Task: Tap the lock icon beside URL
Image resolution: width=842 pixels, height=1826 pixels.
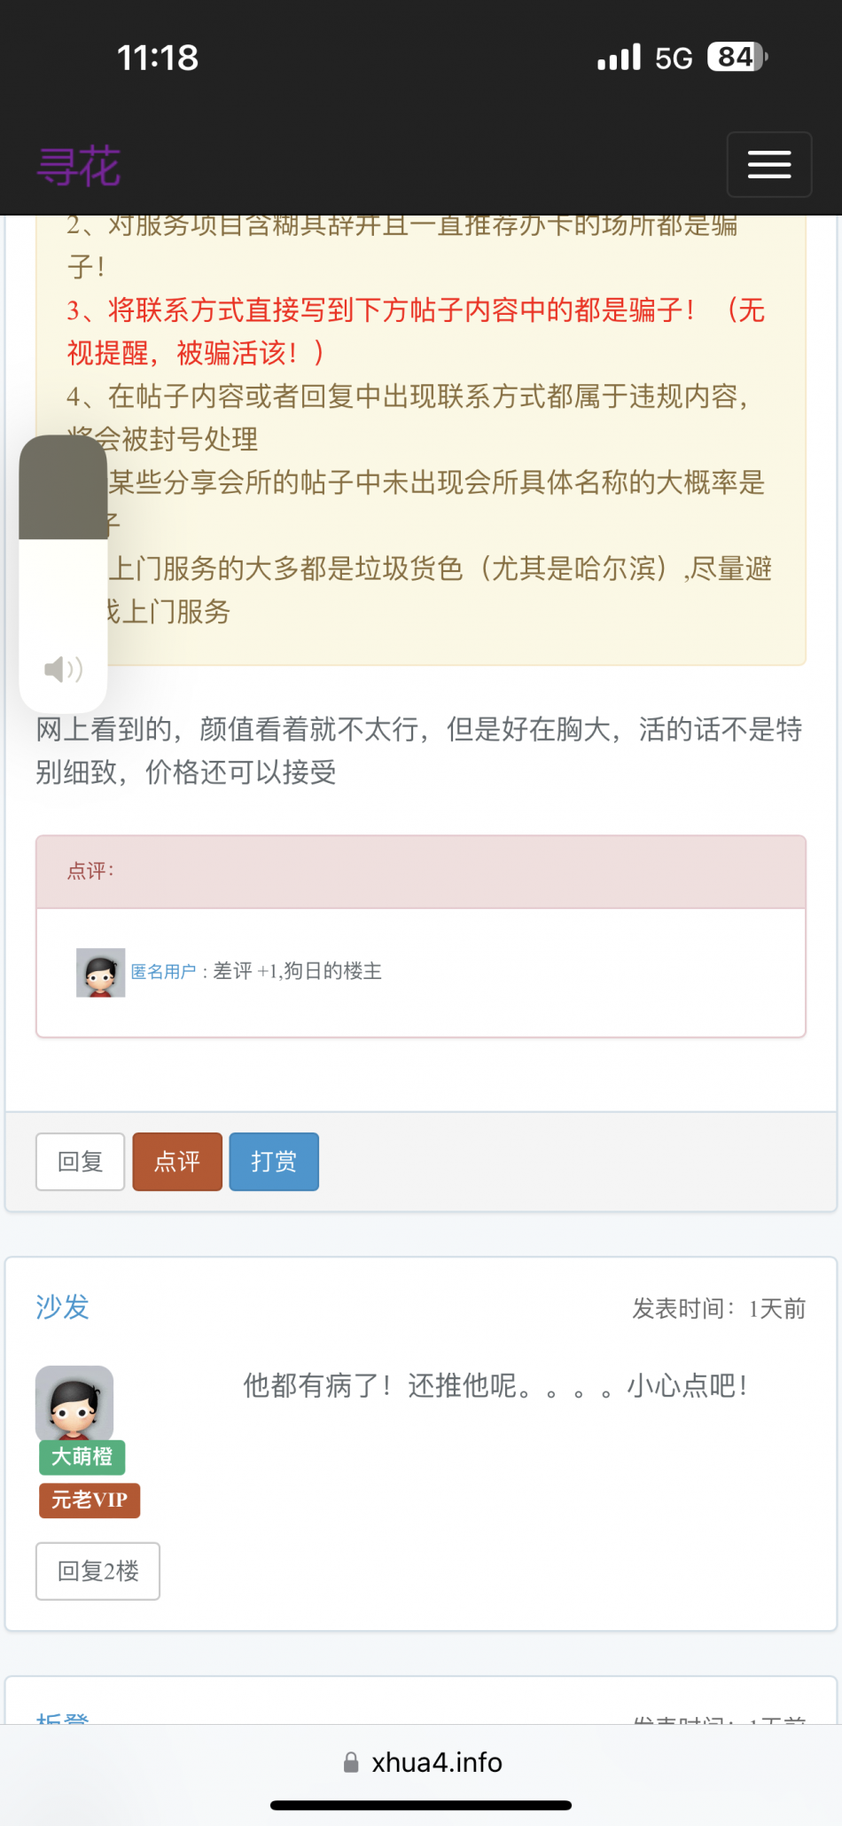Action: 351,1762
